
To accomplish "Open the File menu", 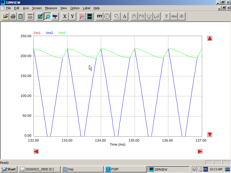I will (x=8, y=8).
